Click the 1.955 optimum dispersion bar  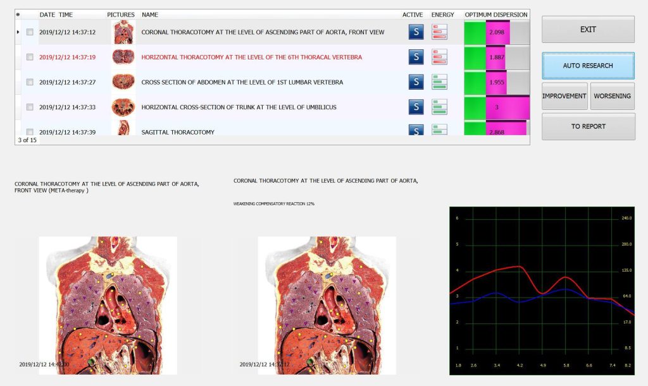pos(497,82)
